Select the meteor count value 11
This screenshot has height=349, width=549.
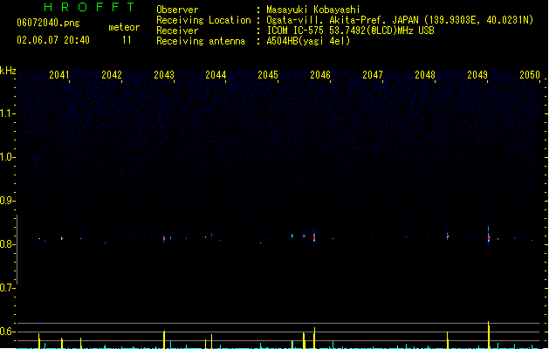[x=127, y=40]
